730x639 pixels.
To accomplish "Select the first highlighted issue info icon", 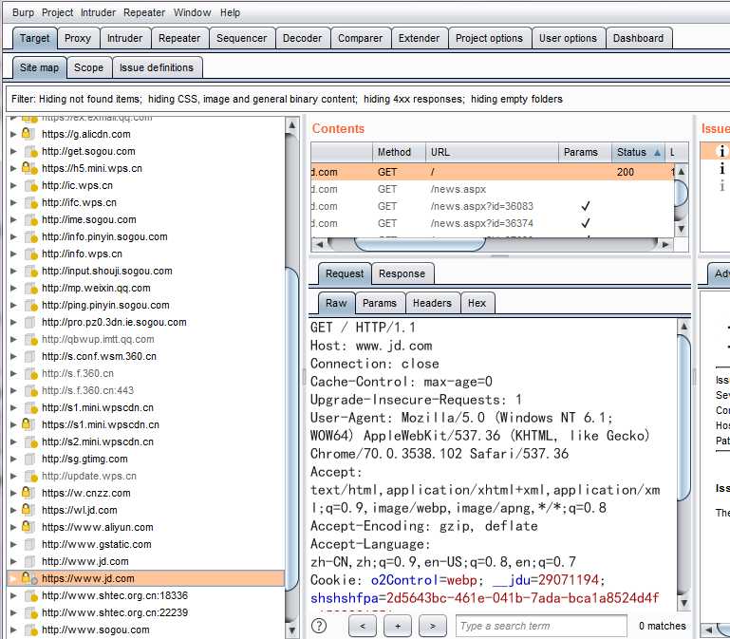I will click(x=722, y=151).
